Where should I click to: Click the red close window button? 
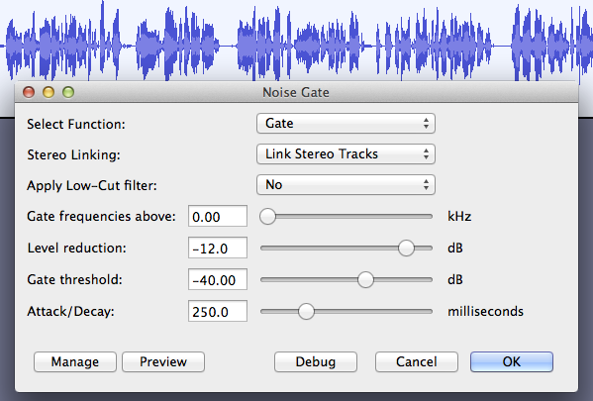click(29, 92)
